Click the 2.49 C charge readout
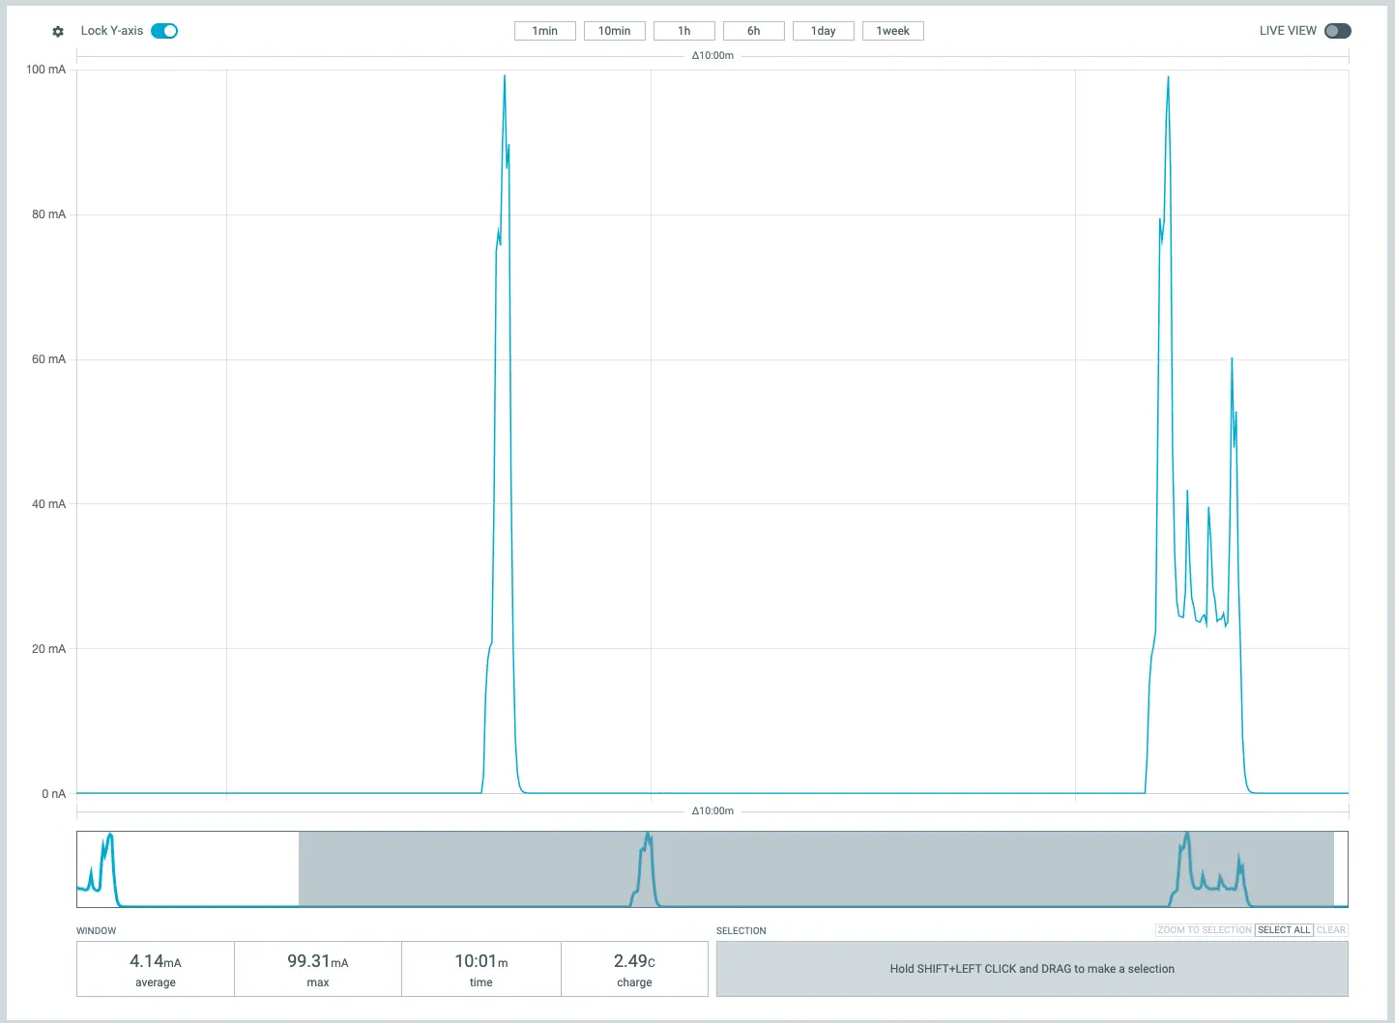This screenshot has width=1395, height=1023. [x=634, y=969]
